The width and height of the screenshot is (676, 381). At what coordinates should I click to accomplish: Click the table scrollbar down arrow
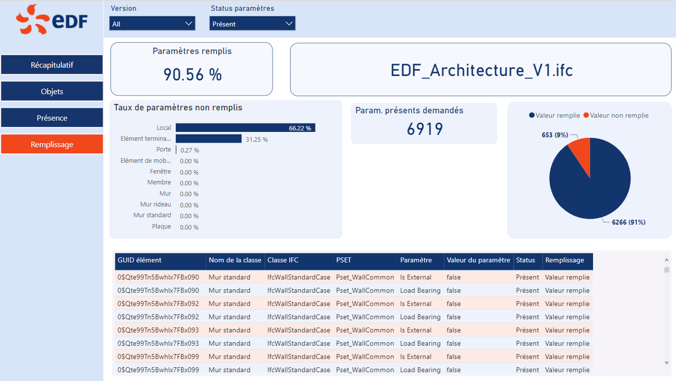(x=667, y=363)
